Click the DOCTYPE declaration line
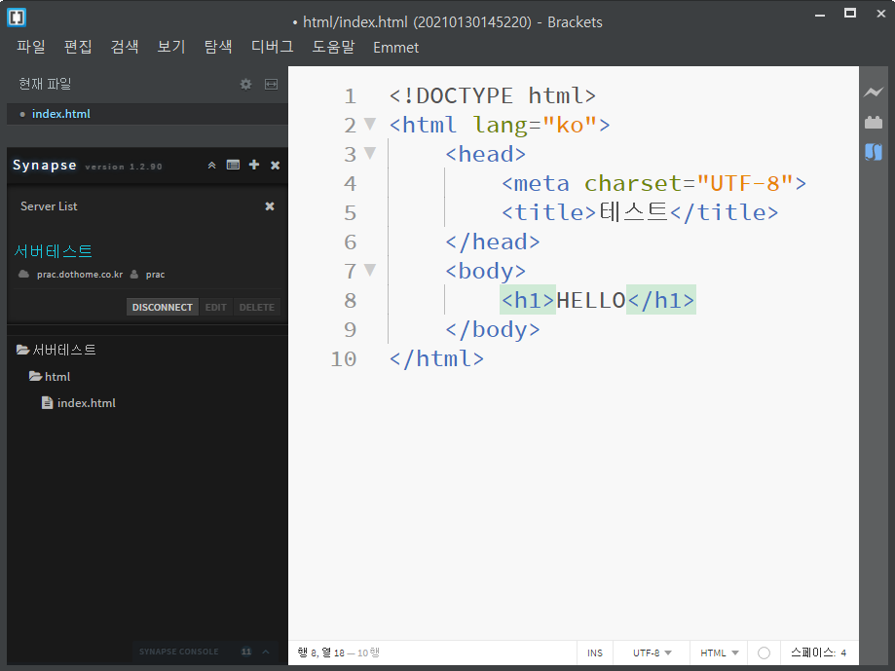The image size is (895, 671). click(492, 95)
